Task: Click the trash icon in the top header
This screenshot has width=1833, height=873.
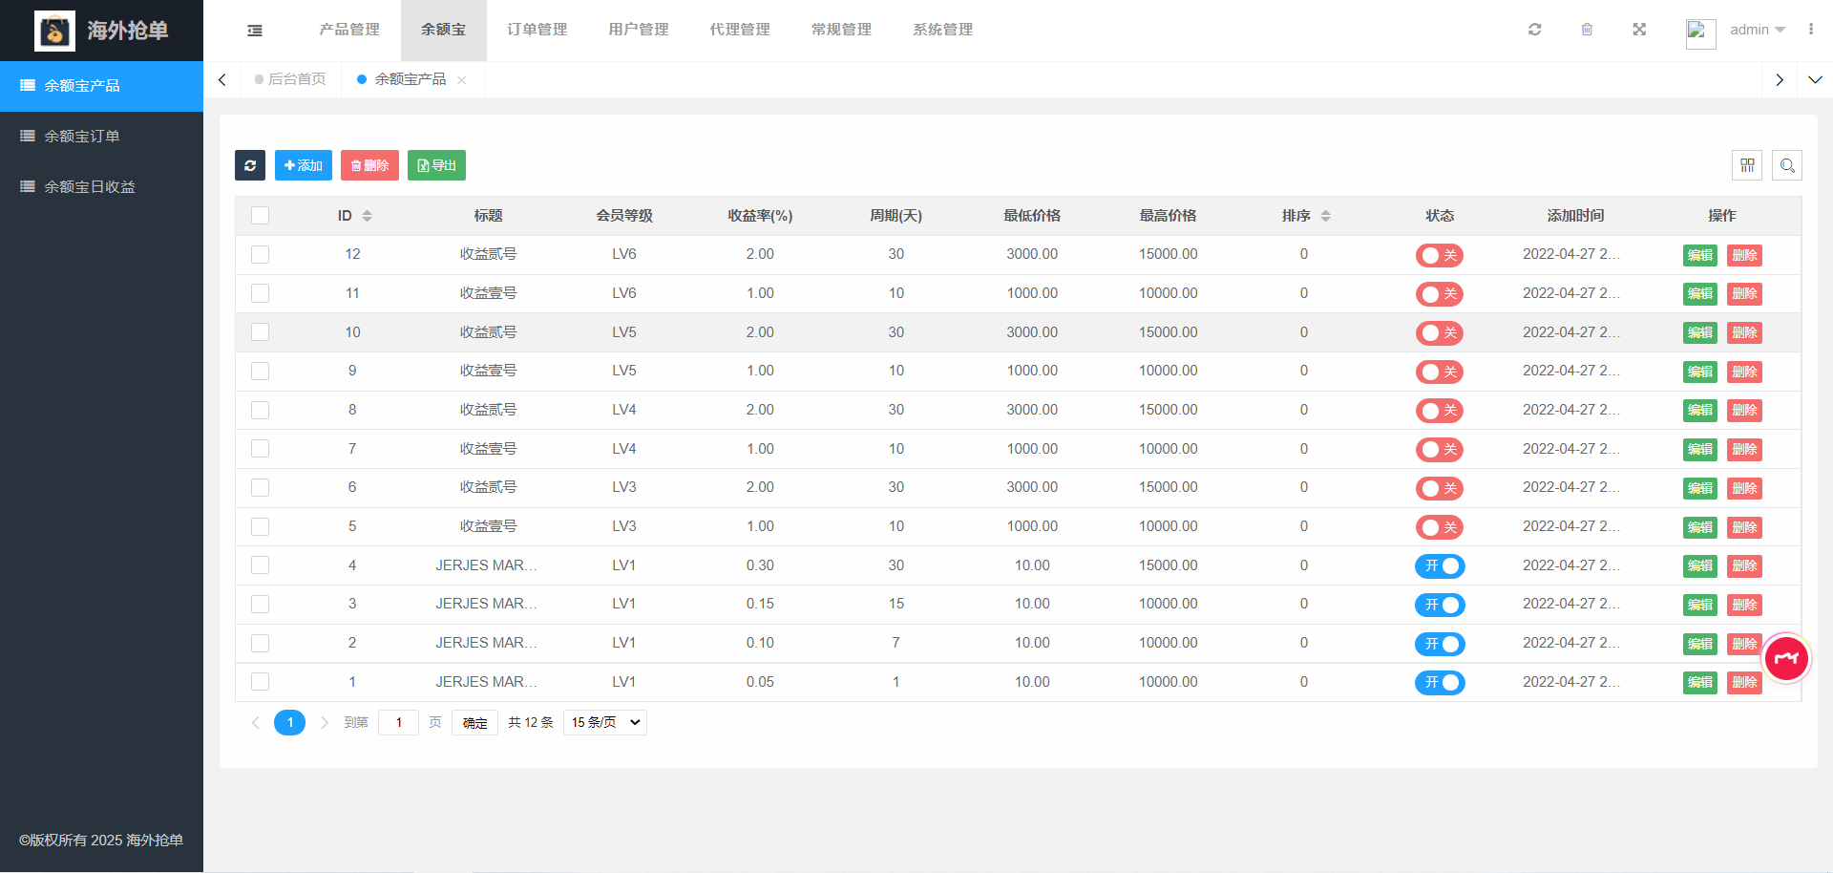Action: coord(1587,30)
